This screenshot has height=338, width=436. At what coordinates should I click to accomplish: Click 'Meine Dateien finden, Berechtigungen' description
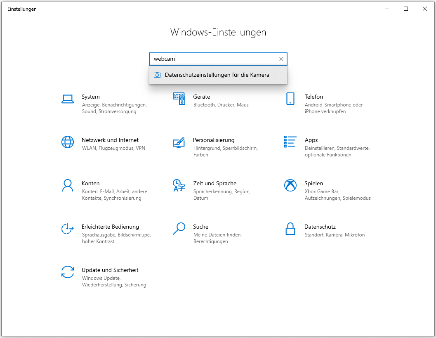[217, 239]
